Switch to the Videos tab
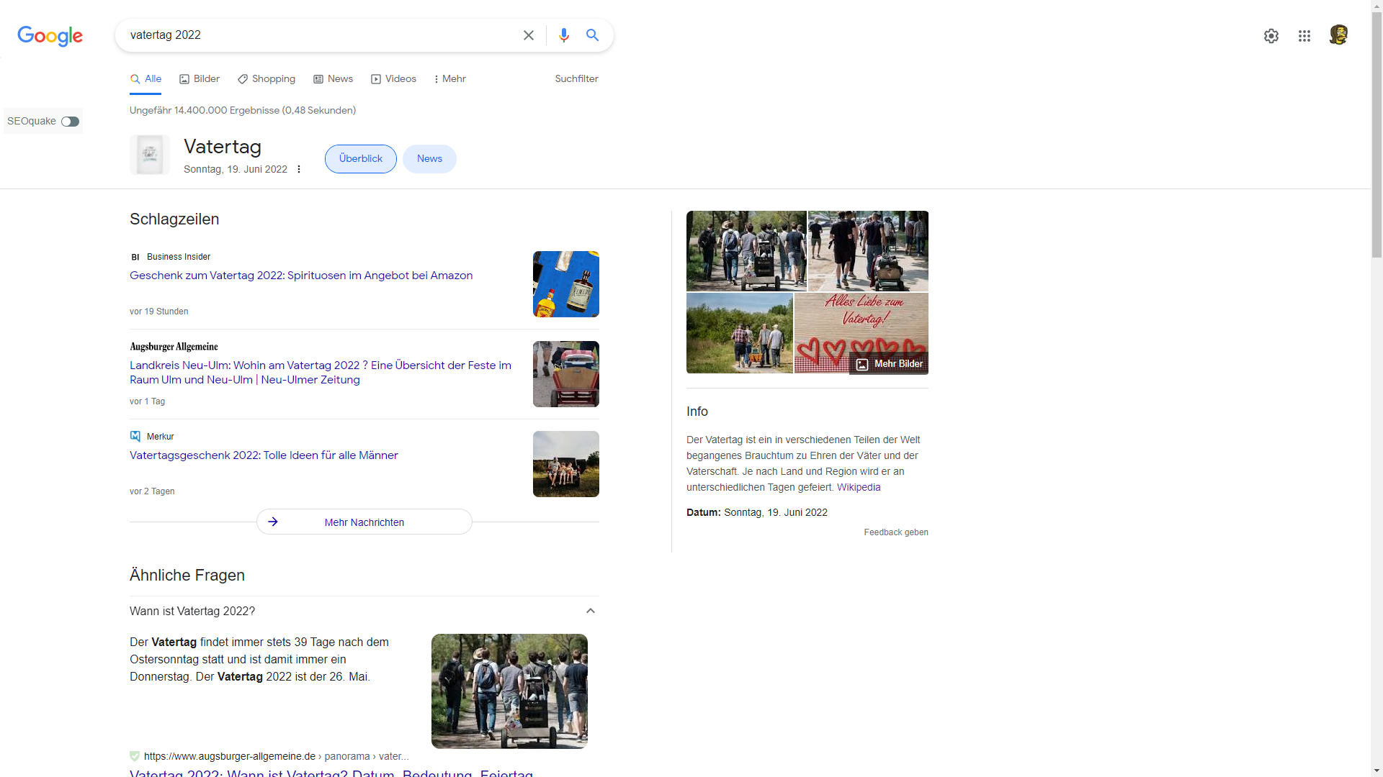The image size is (1383, 777). tap(393, 79)
